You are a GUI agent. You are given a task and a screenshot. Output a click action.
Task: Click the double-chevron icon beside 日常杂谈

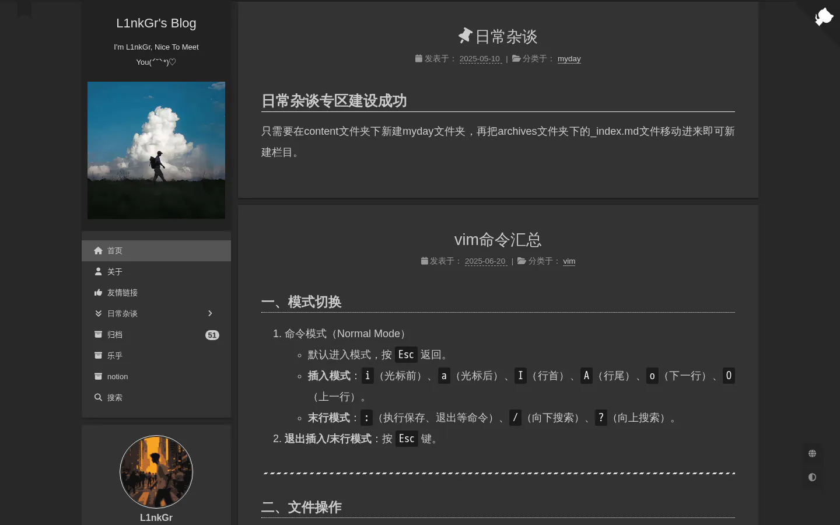click(x=98, y=314)
